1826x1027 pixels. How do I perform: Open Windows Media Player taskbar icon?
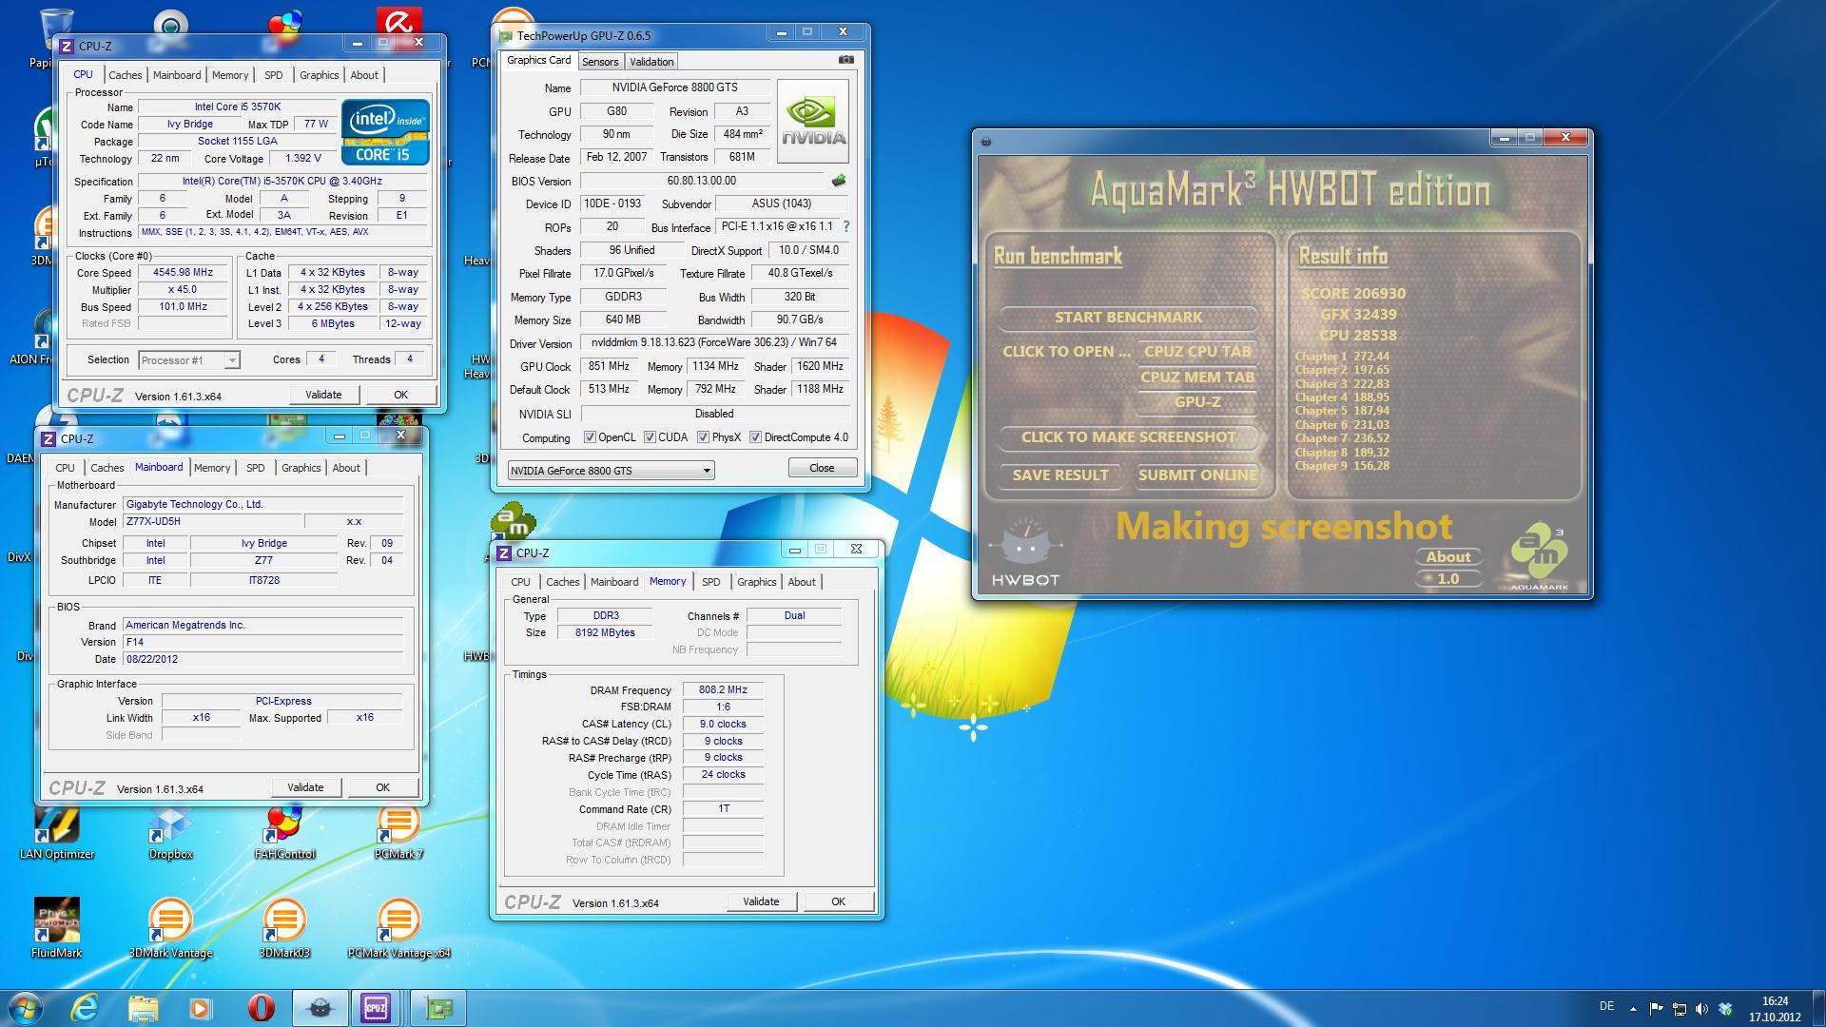(x=201, y=1008)
